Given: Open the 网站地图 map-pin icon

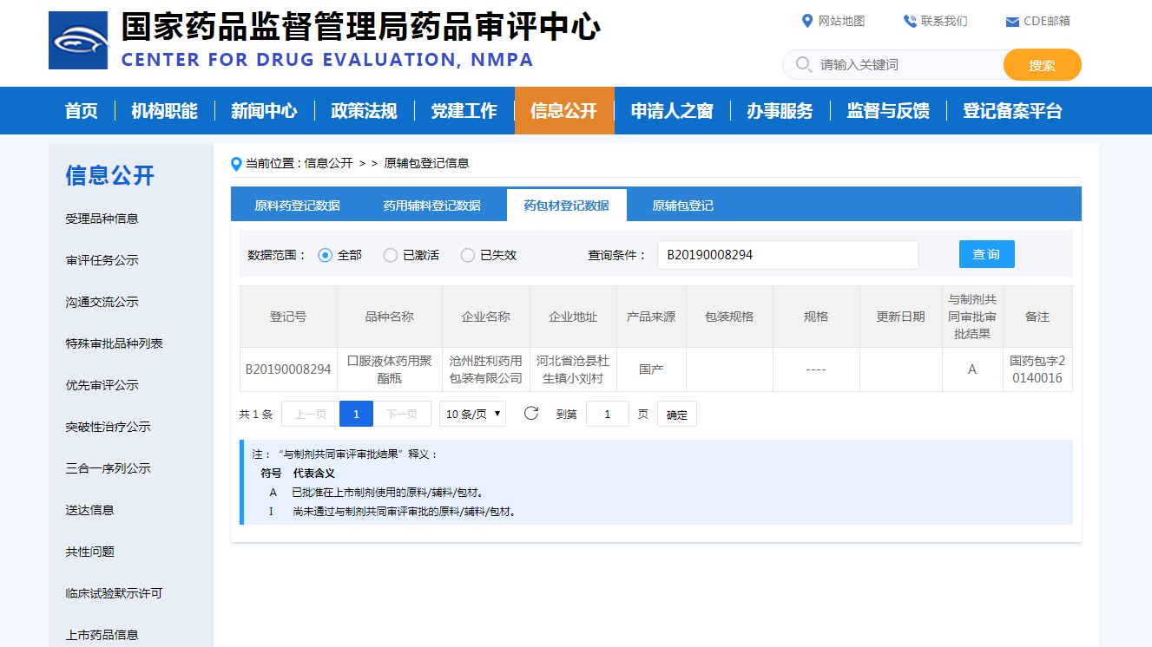Looking at the screenshot, I should (807, 21).
